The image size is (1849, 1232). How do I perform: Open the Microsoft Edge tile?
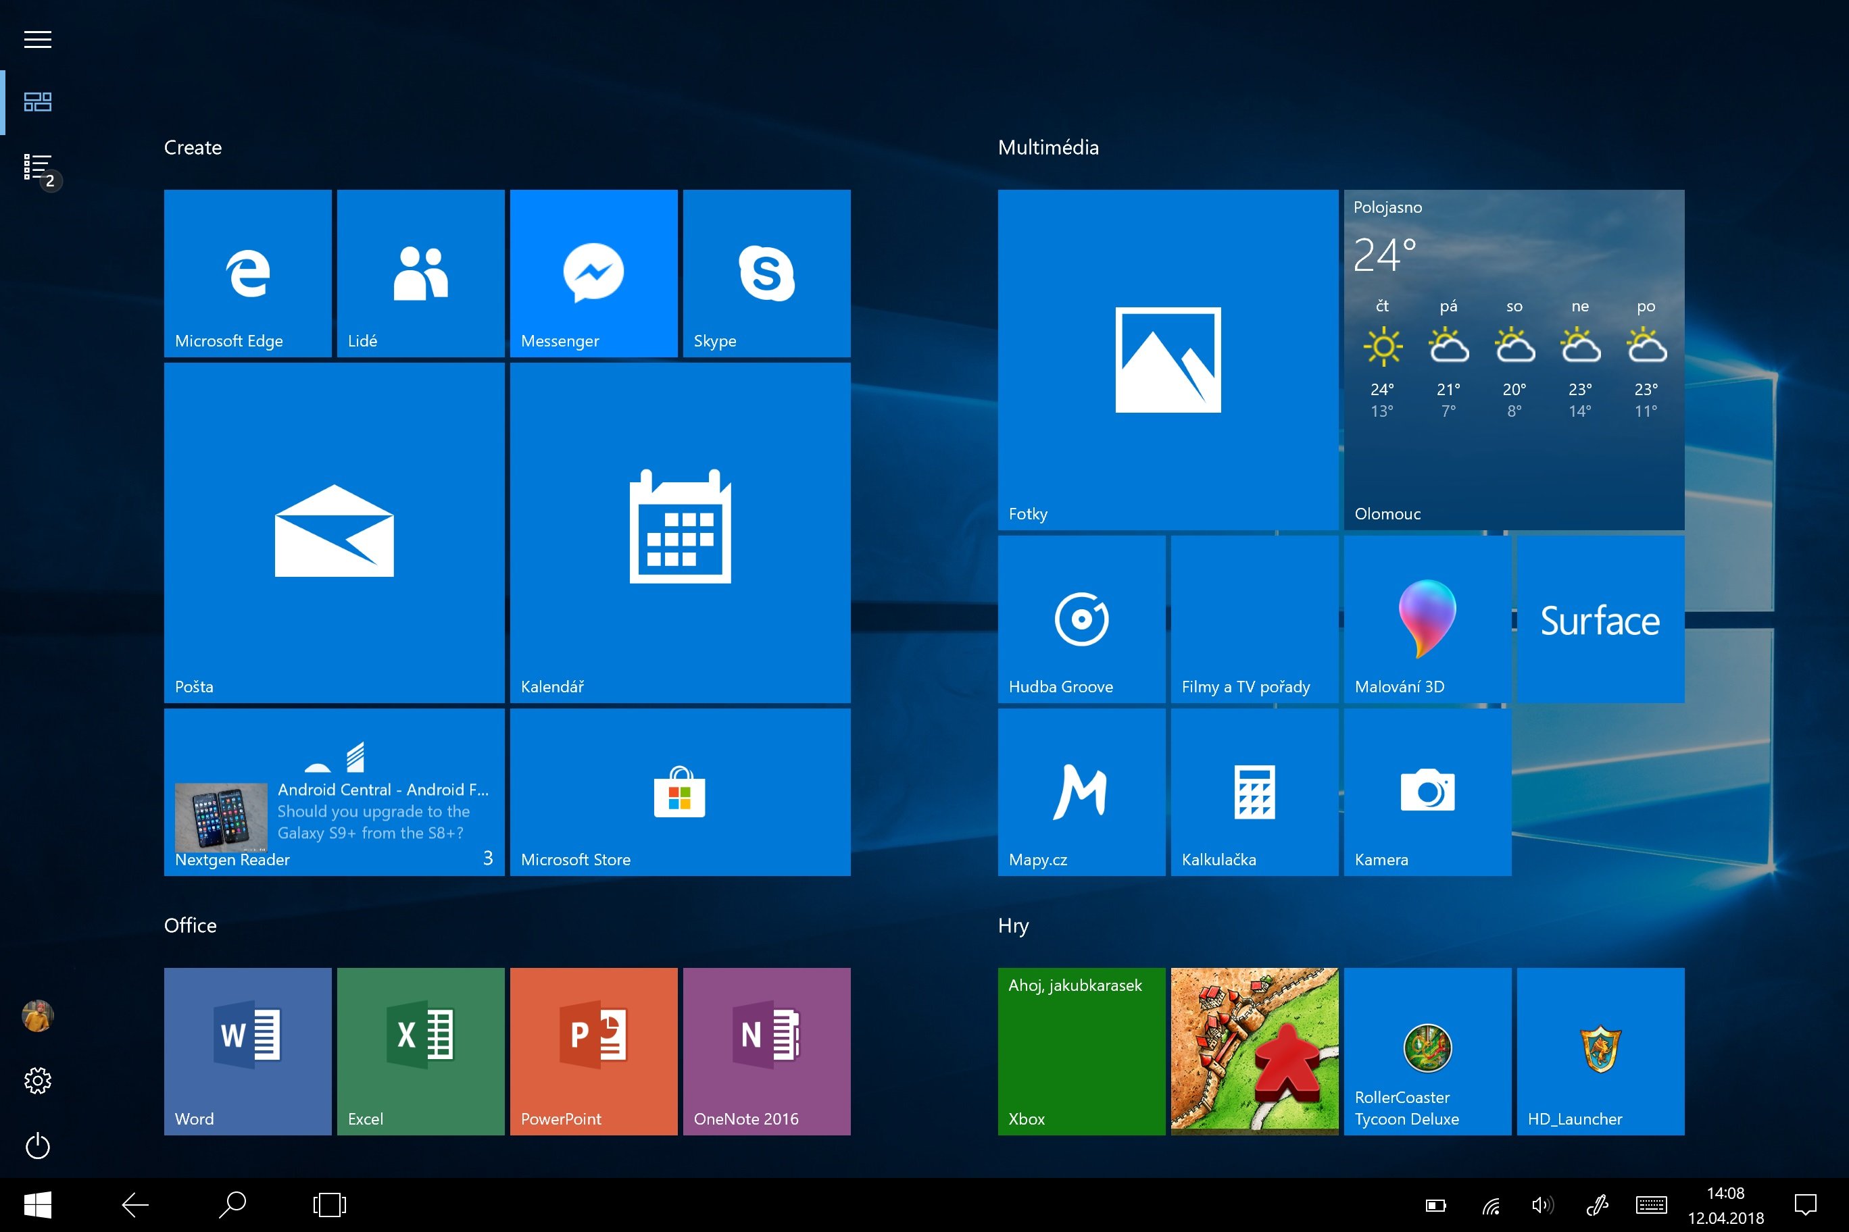coord(247,274)
